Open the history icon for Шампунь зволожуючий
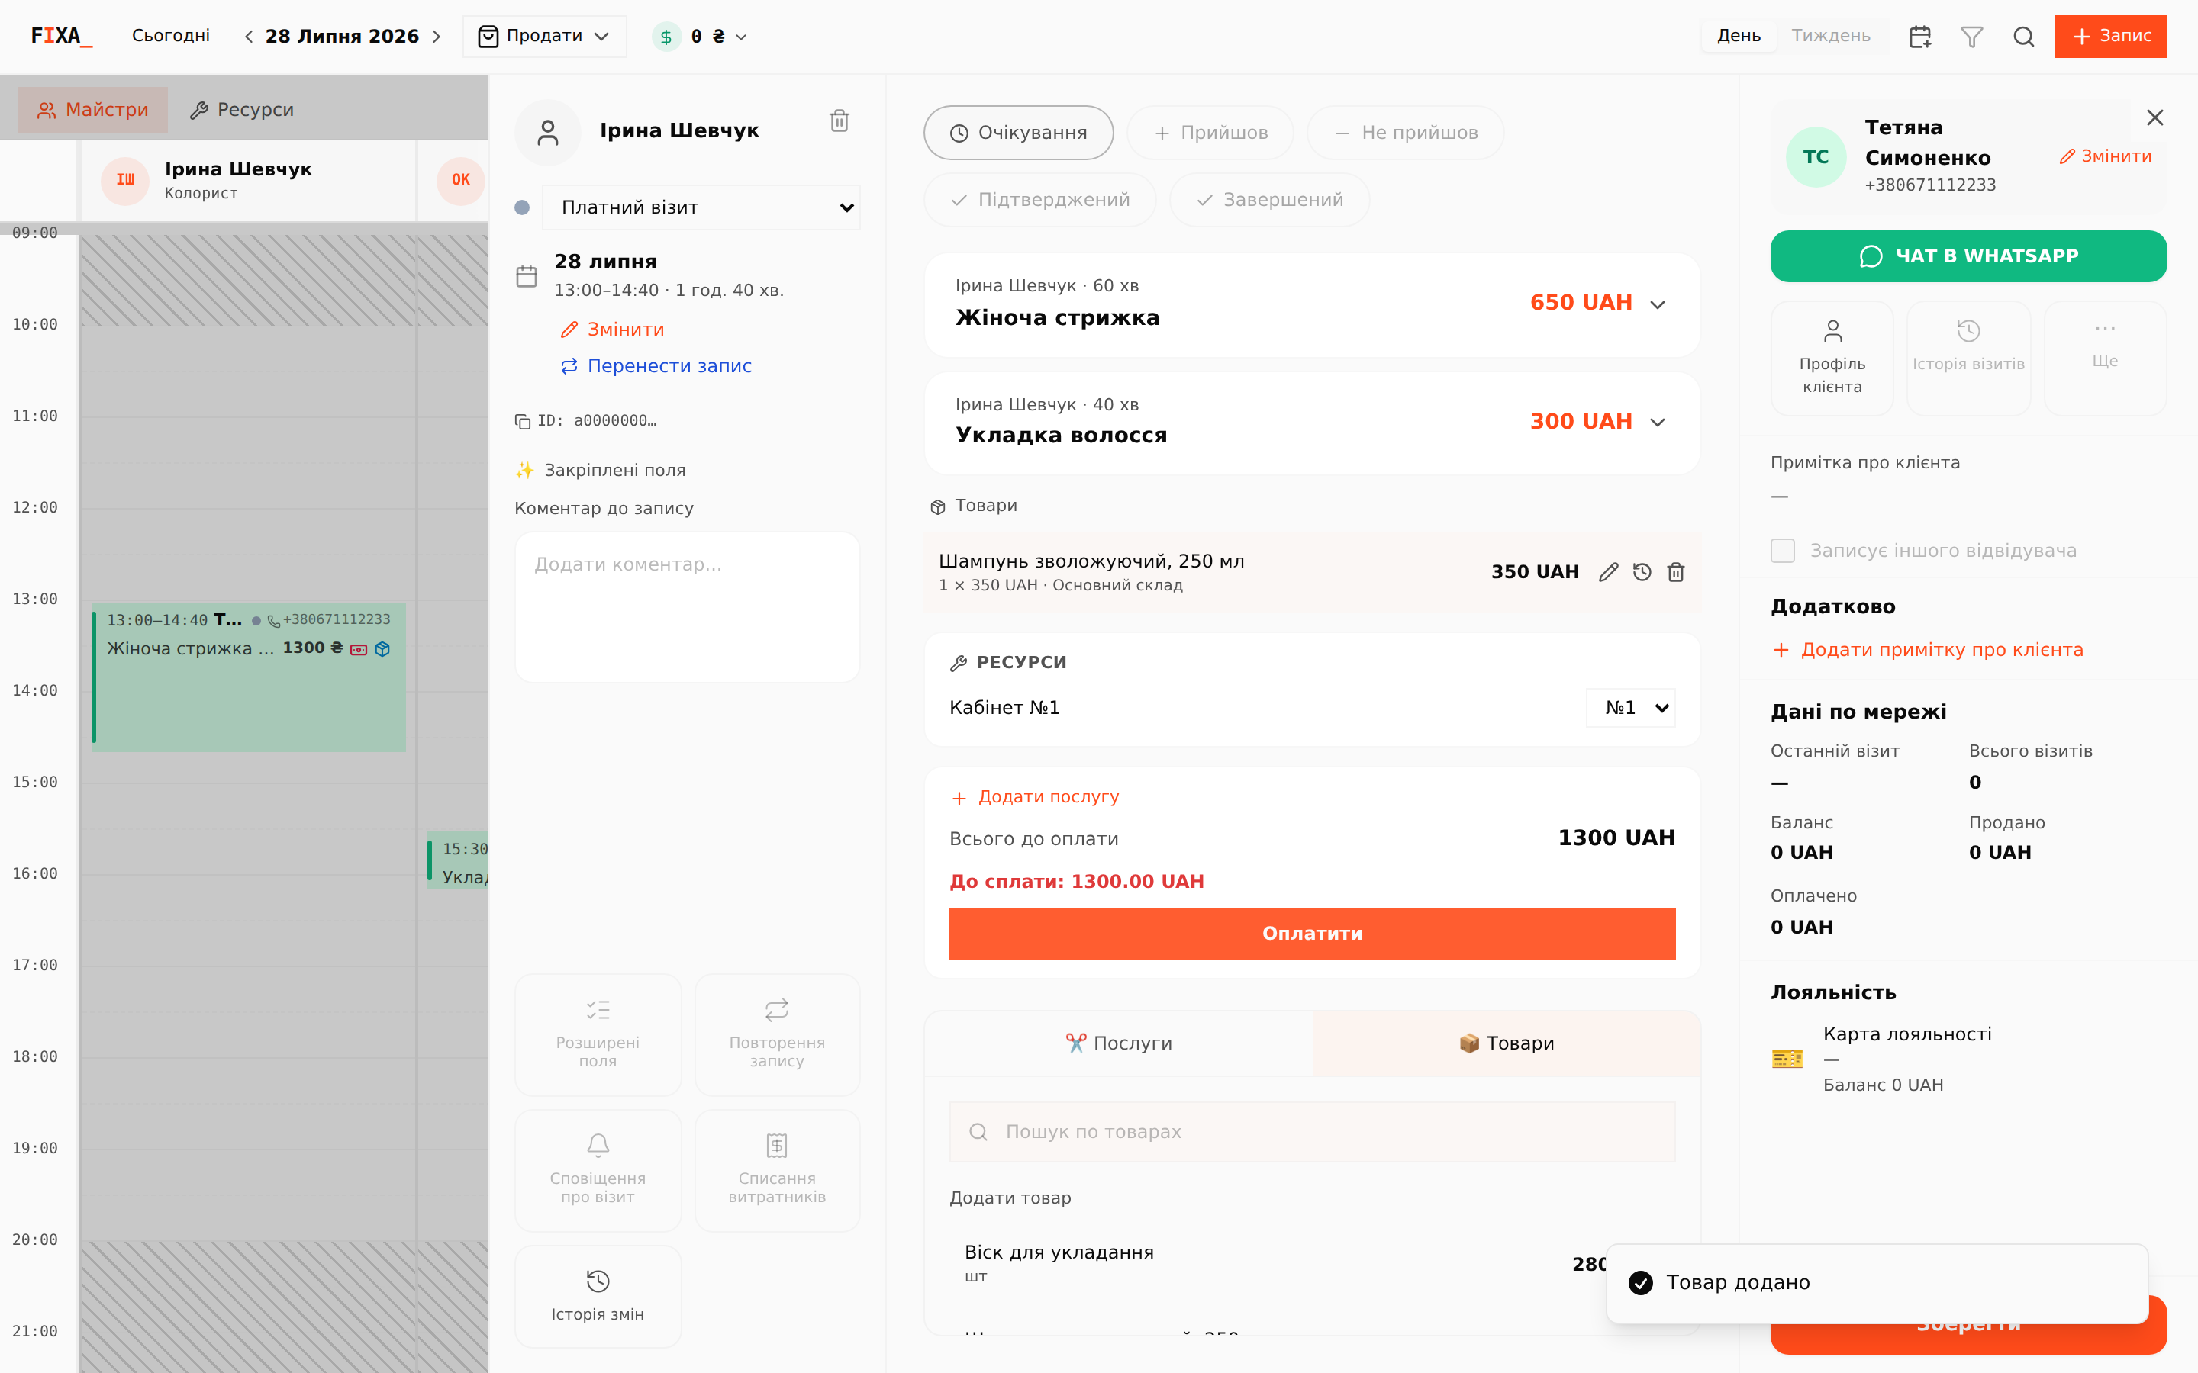Viewport: 2198px width, 1373px height. 1642,572
